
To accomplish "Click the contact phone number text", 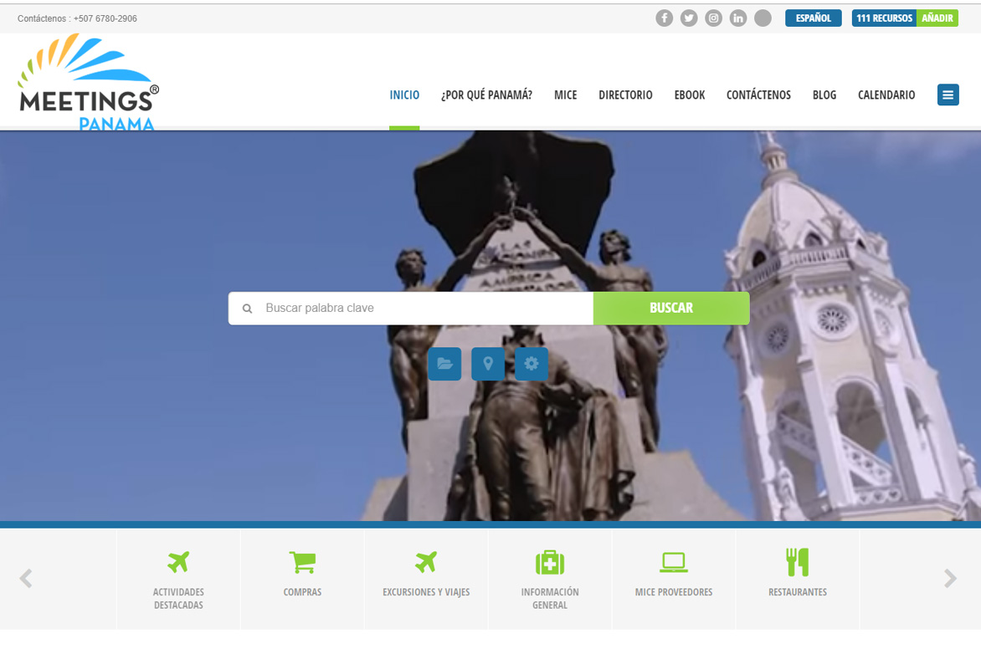I will pyautogui.click(x=105, y=18).
